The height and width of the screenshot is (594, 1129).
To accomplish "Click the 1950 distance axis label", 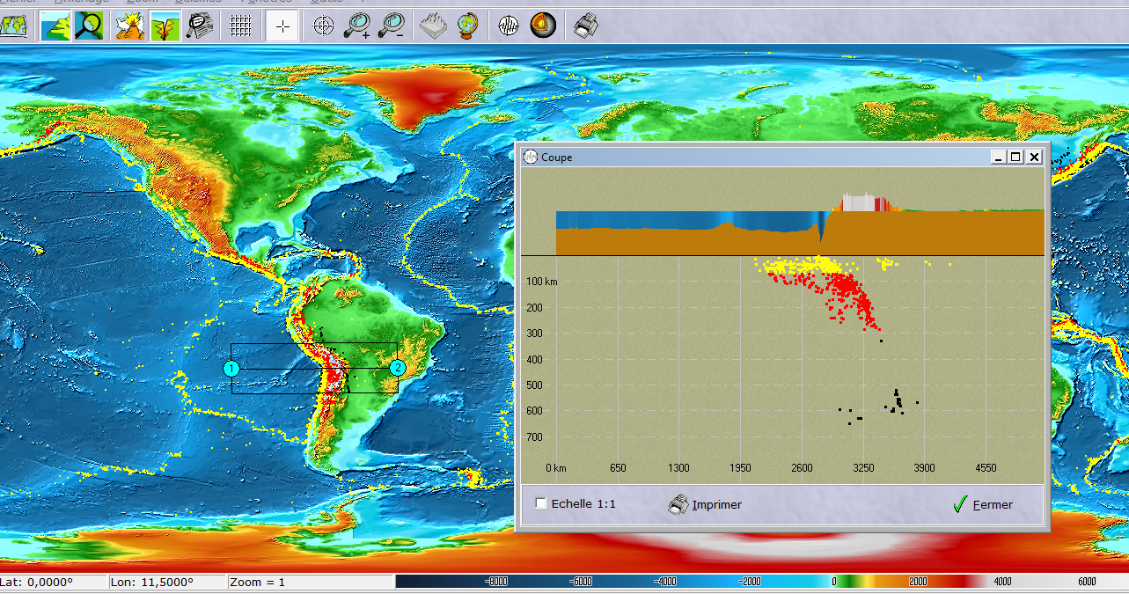I will [x=740, y=468].
